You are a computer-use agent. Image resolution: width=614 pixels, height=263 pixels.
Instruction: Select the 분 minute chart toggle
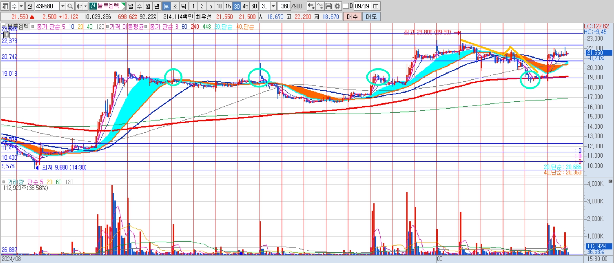166,6
